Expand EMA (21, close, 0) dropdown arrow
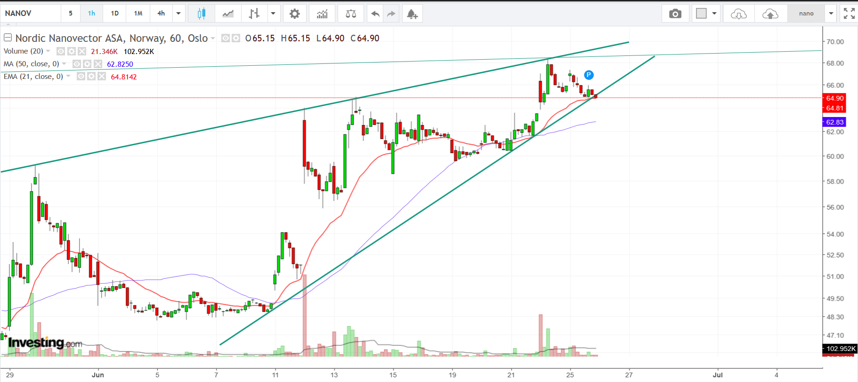 68,76
